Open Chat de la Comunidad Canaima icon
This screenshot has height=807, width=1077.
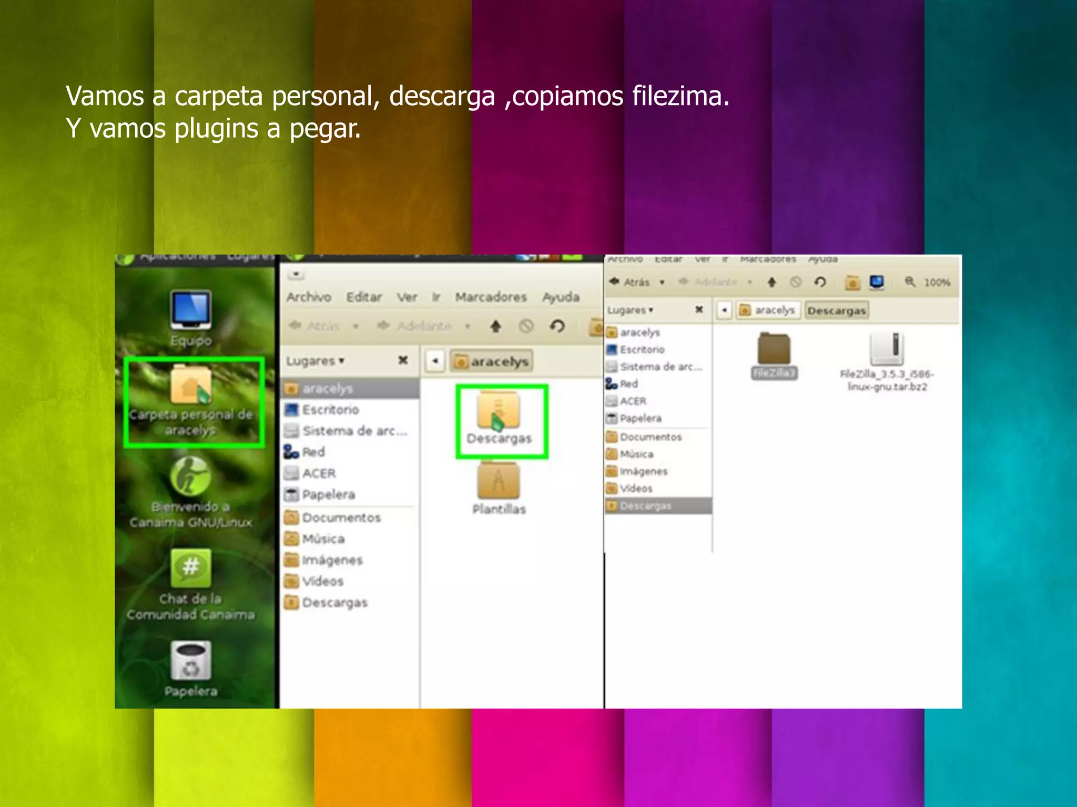click(191, 585)
